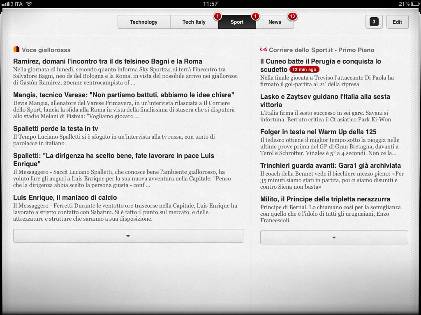This screenshot has height=315, width=421.
Task: Expand more Voce giallorossa articles
Action: click(x=128, y=236)
